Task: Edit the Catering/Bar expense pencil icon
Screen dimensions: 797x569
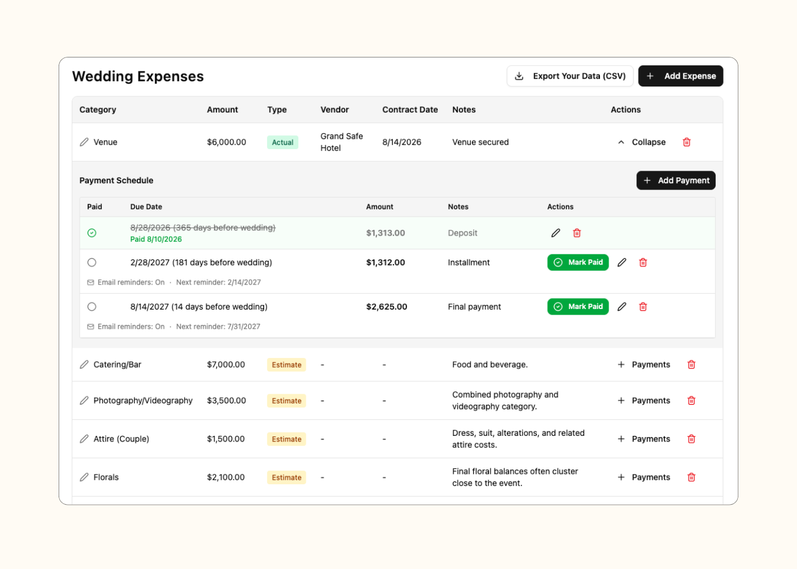Action: (84, 365)
